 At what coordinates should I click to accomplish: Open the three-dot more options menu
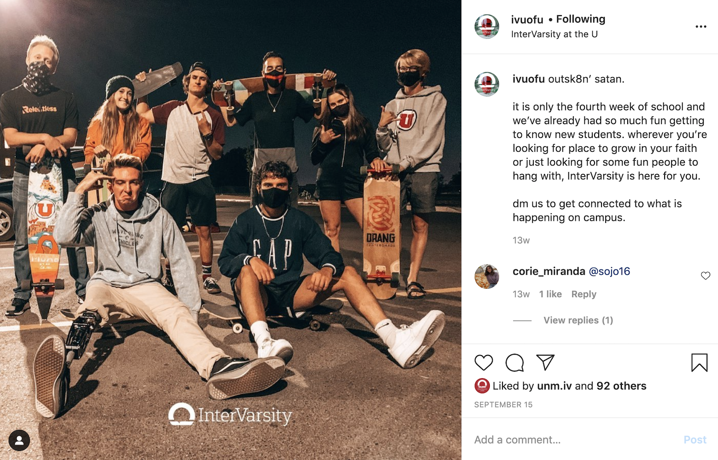point(701,27)
